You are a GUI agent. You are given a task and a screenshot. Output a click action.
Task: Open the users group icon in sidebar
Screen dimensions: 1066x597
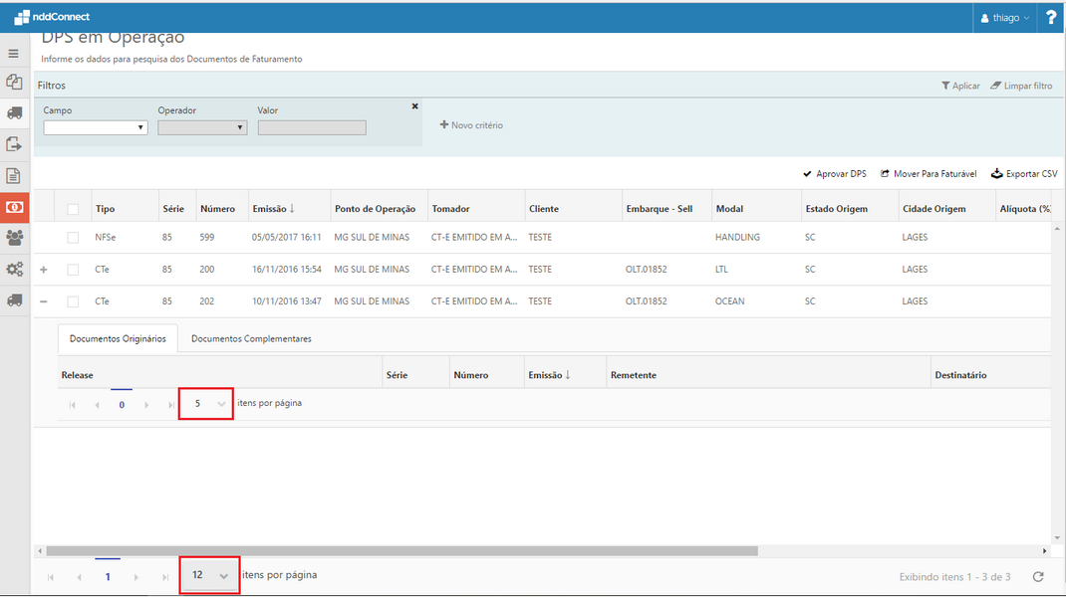(14, 238)
